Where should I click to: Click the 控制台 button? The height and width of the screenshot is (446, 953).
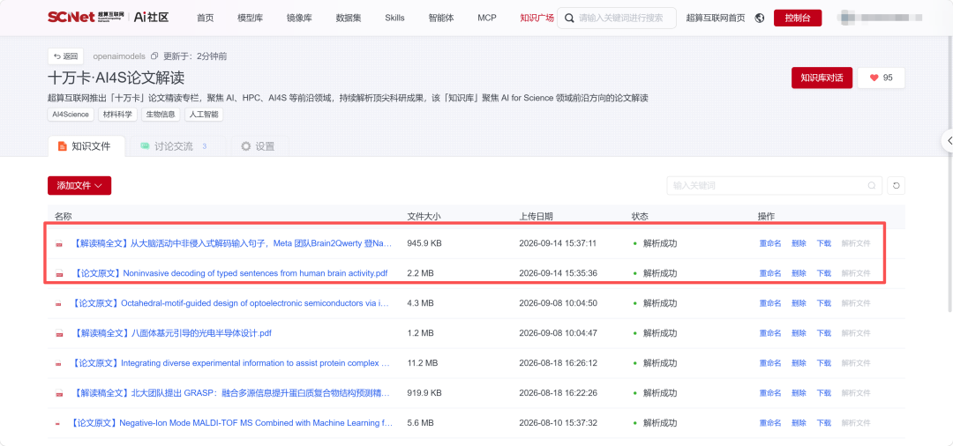(x=798, y=19)
